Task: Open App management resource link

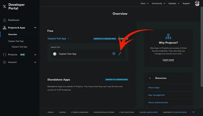Action: point(156,95)
